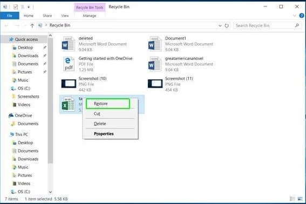Click the search magnifier icon

pos(297,25)
